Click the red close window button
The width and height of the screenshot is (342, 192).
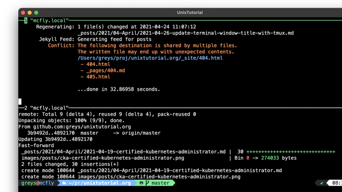click(23, 13)
